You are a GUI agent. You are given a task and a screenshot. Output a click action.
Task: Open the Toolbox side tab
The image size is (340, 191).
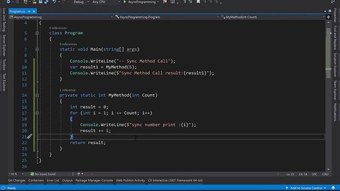[4, 65]
